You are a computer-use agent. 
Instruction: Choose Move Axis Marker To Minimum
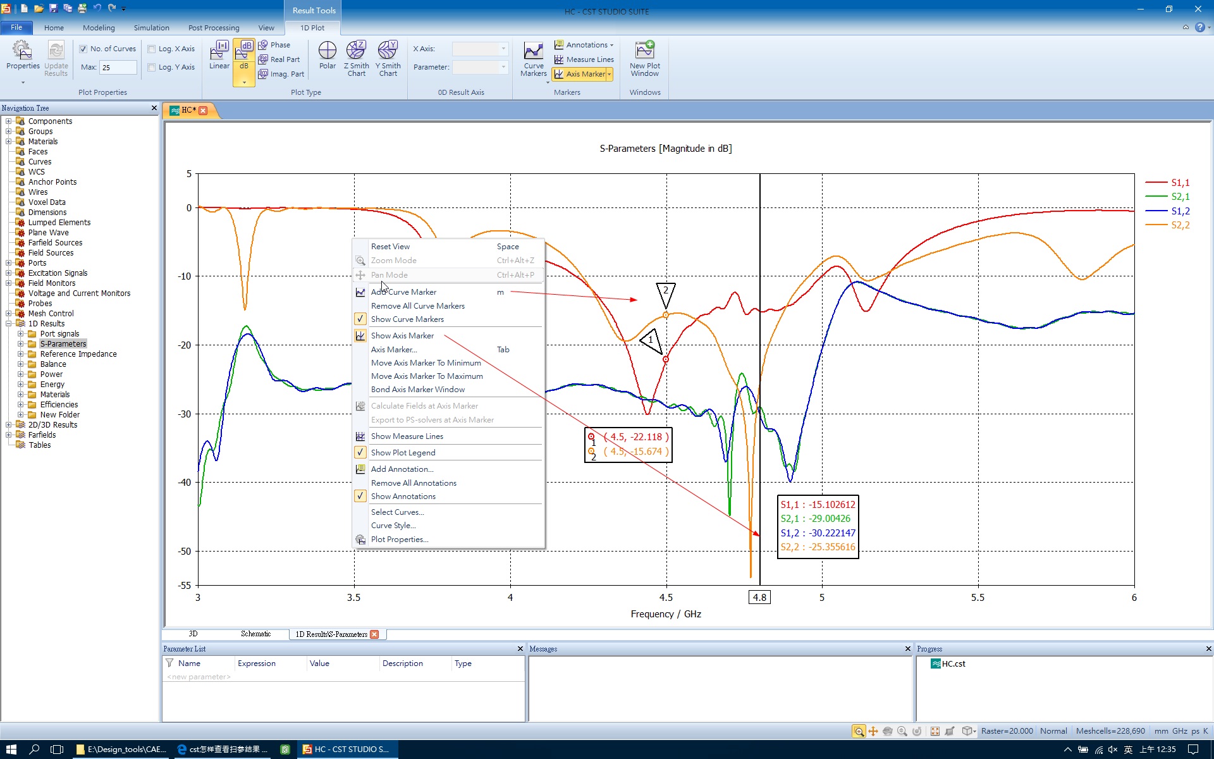pos(448,363)
